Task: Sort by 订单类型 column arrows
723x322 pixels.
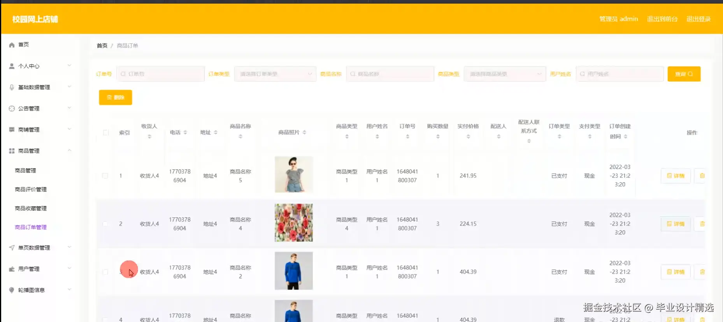Action: 559,137
